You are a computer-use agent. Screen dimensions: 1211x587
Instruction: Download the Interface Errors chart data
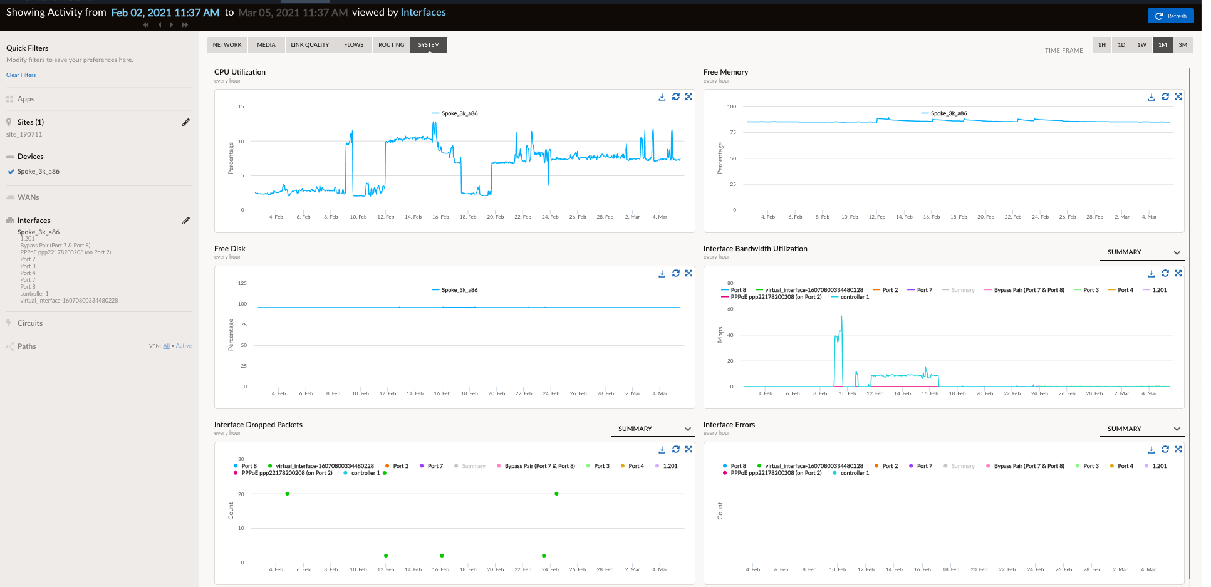pos(1151,450)
